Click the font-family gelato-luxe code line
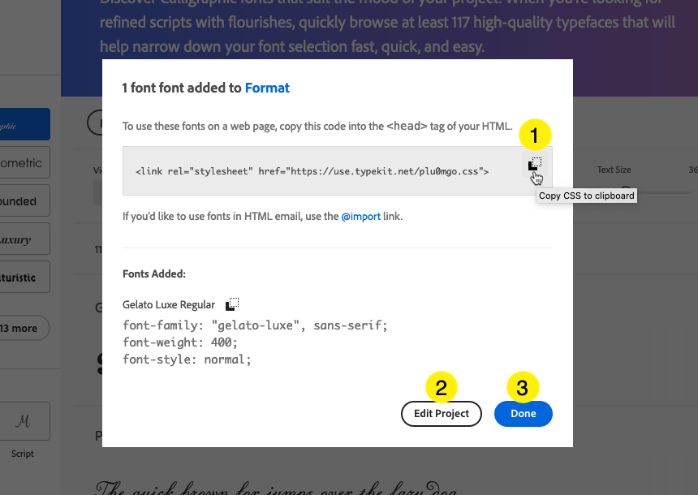 255,325
